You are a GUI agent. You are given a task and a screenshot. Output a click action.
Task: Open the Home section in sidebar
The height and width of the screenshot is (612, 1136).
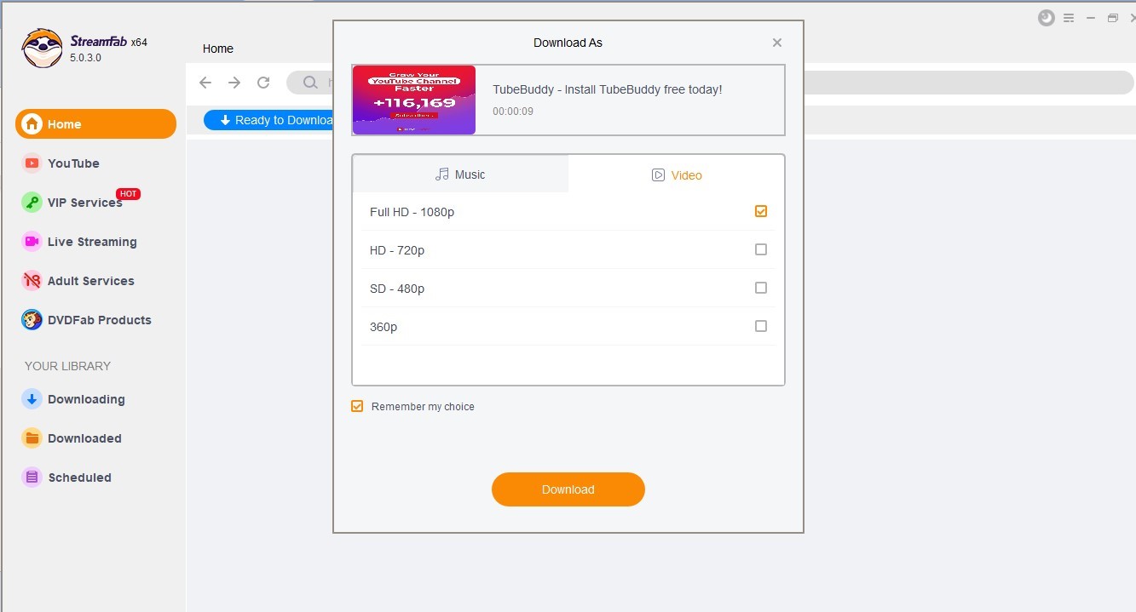(95, 124)
